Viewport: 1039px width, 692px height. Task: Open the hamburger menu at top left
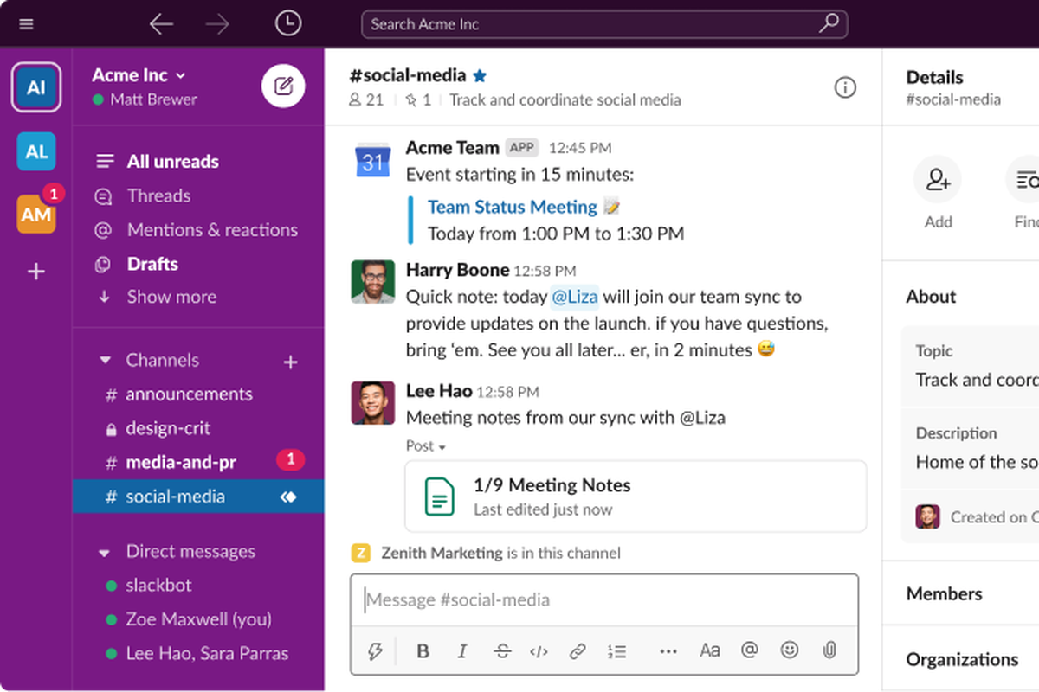point(26,24)
